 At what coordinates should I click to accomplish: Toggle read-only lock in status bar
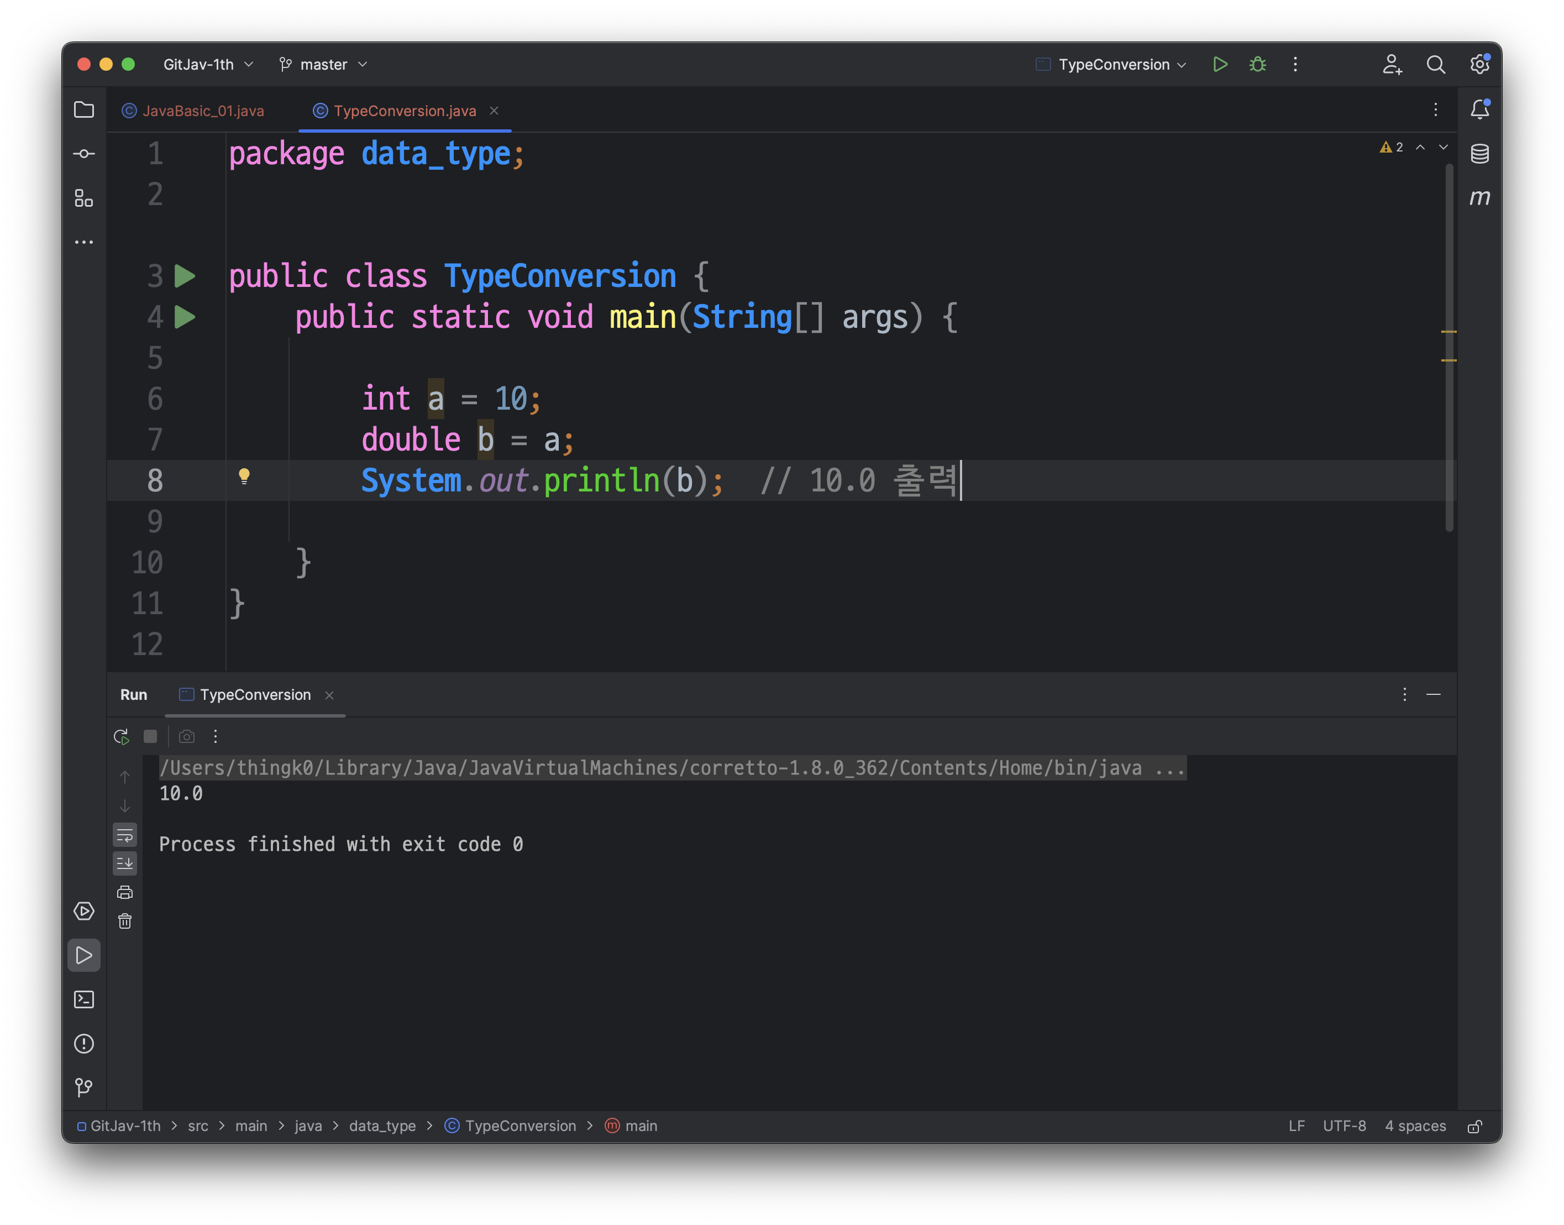1474,1126
